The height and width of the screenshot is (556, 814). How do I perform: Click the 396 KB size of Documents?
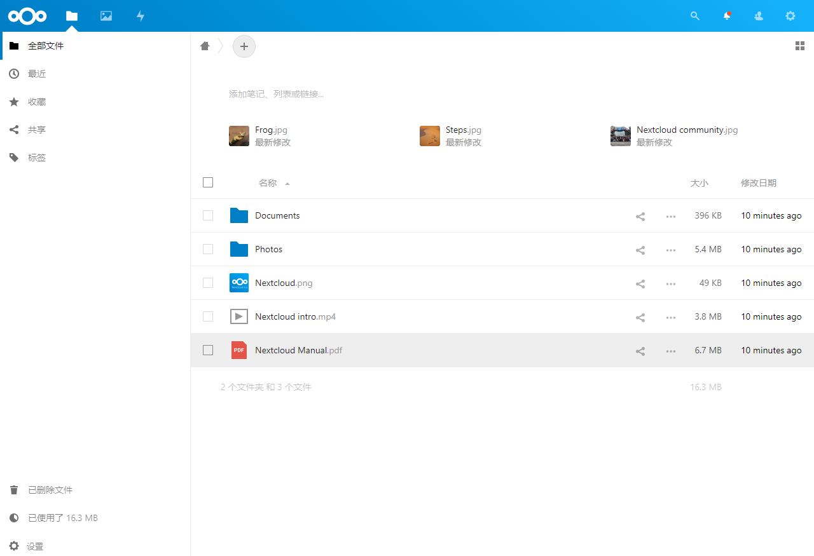click(708, 215)
